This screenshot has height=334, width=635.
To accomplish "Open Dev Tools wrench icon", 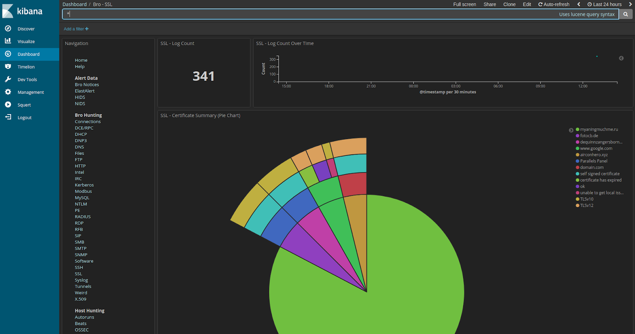I will [x=8, y=79].
